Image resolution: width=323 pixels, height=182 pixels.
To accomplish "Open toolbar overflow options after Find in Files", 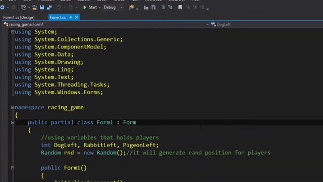I will coord(137,9).
